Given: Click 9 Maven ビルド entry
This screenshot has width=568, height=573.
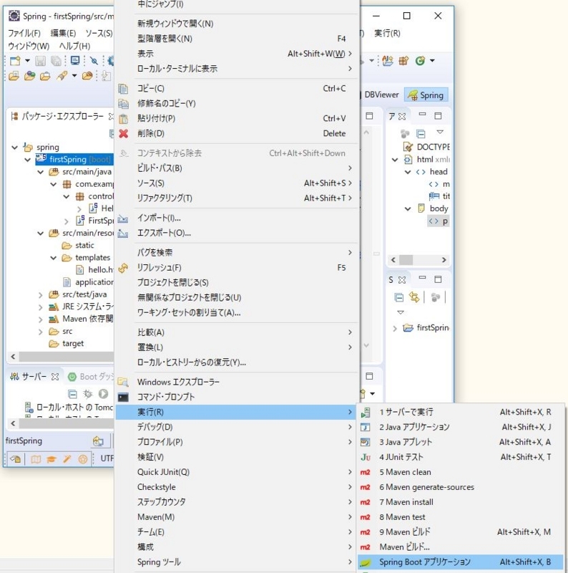Looking at the screenshot, I should pos(460,531).
